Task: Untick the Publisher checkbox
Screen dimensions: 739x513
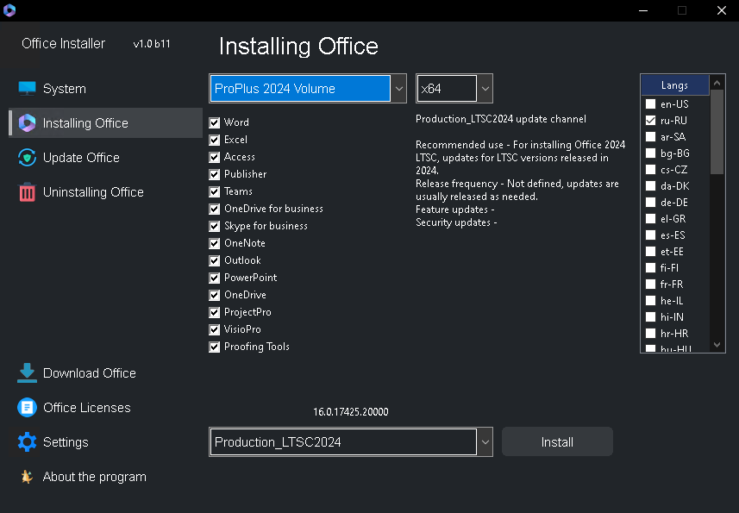Action: 215,174
